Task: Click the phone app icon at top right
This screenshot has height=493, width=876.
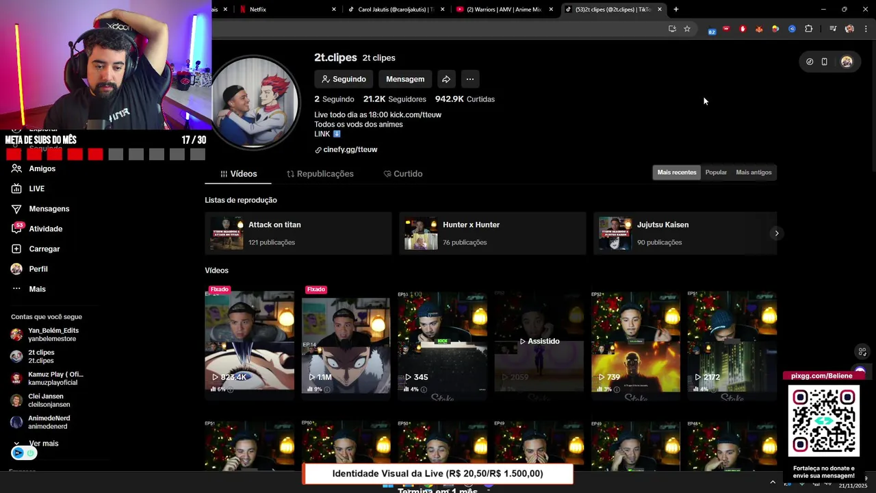Action: [x=825, y=62]
